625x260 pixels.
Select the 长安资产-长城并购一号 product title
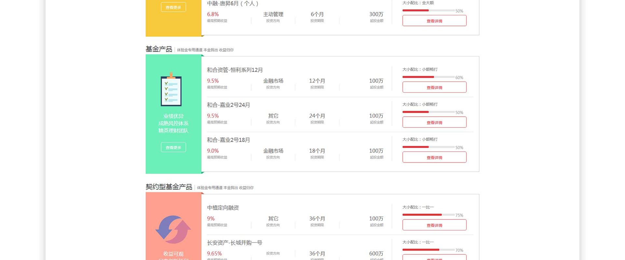point(234,243)
